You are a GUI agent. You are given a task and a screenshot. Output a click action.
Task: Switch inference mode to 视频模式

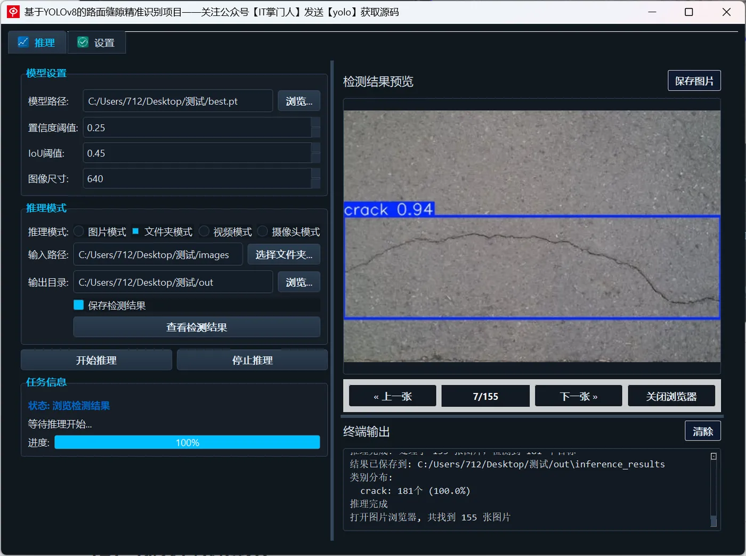[x=204, y=231]
